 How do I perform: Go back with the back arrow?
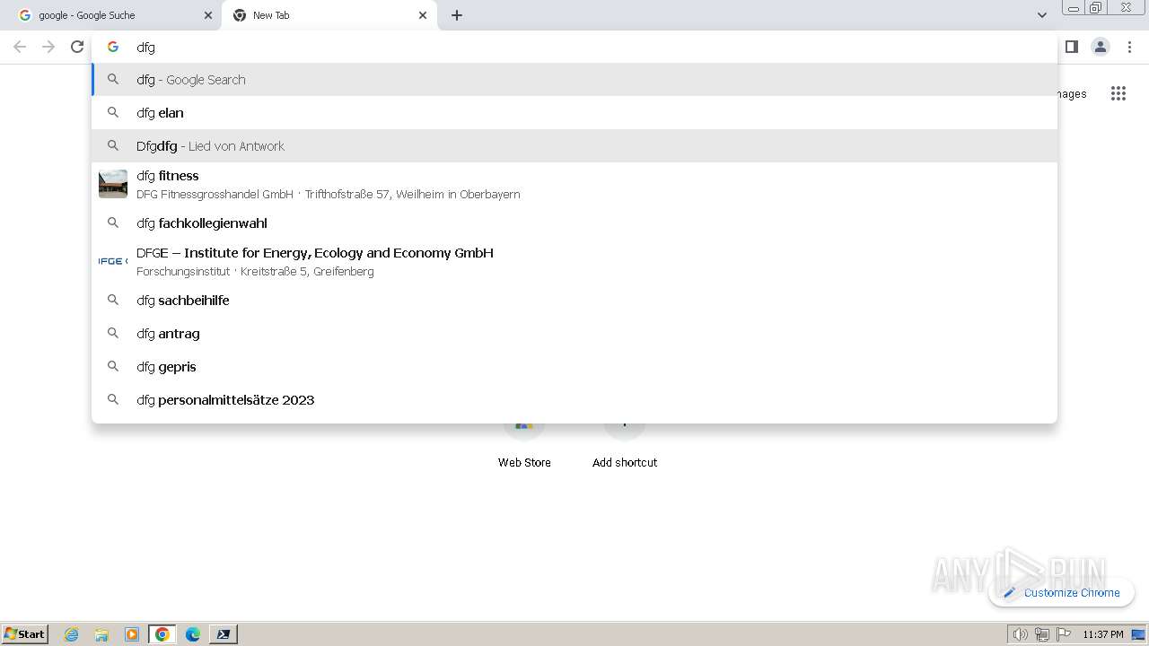[20, 47]
